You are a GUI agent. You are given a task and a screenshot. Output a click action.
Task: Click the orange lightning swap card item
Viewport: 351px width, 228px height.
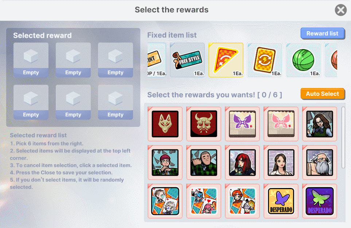(x=265, y=60)
